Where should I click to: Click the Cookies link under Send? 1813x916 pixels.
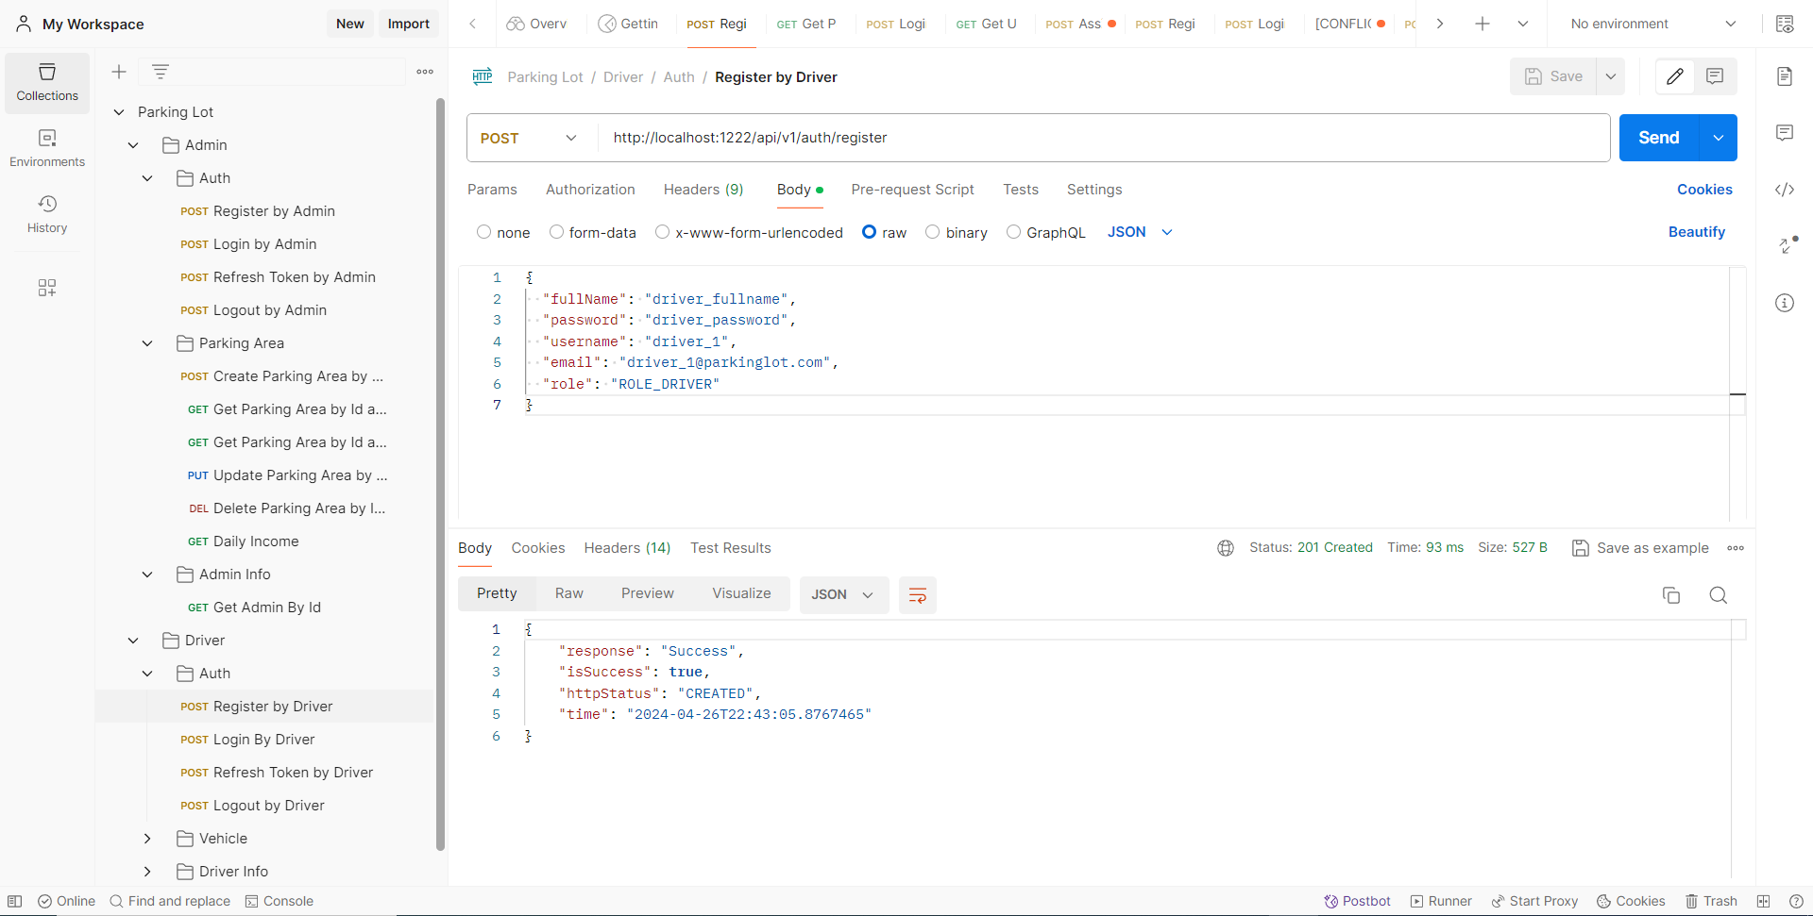click(x=1704, y=190)
